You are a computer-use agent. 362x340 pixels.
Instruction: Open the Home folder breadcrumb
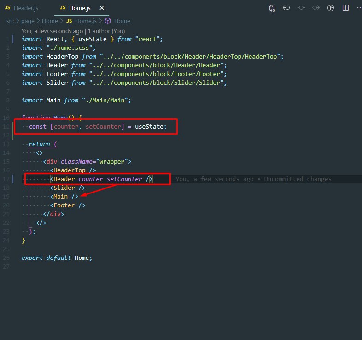click(x=50, y=21)
